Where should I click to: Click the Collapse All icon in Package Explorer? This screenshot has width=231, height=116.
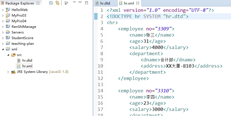tap(51, 3)
